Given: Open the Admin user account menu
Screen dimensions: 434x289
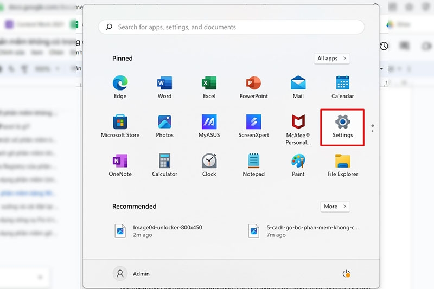Looking at the screenshot, I should [x=131, y=274].
